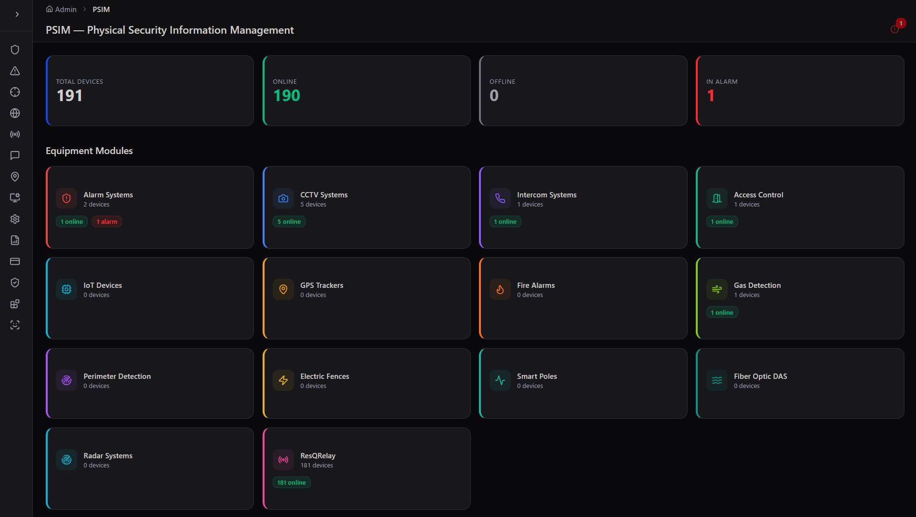Click '1 online' badge on Access Control
916x517 pixels.
click(722, 221)
